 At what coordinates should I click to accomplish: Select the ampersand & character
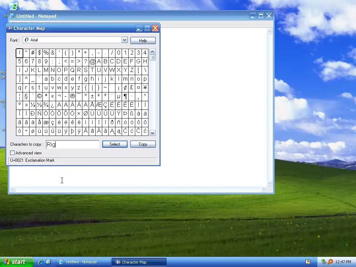click(x=52, y=53)
